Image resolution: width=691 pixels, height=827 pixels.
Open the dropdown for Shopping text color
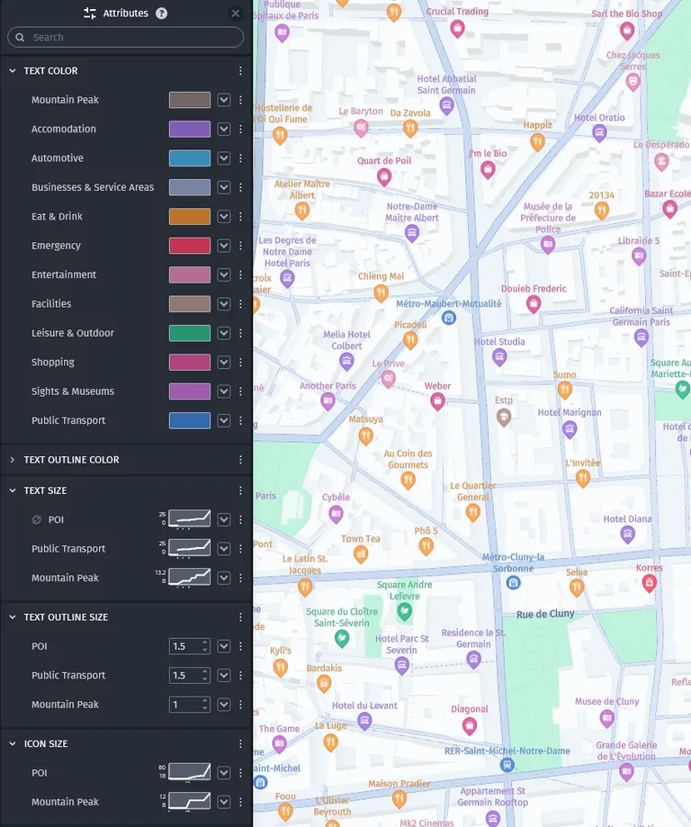point(224,363)
